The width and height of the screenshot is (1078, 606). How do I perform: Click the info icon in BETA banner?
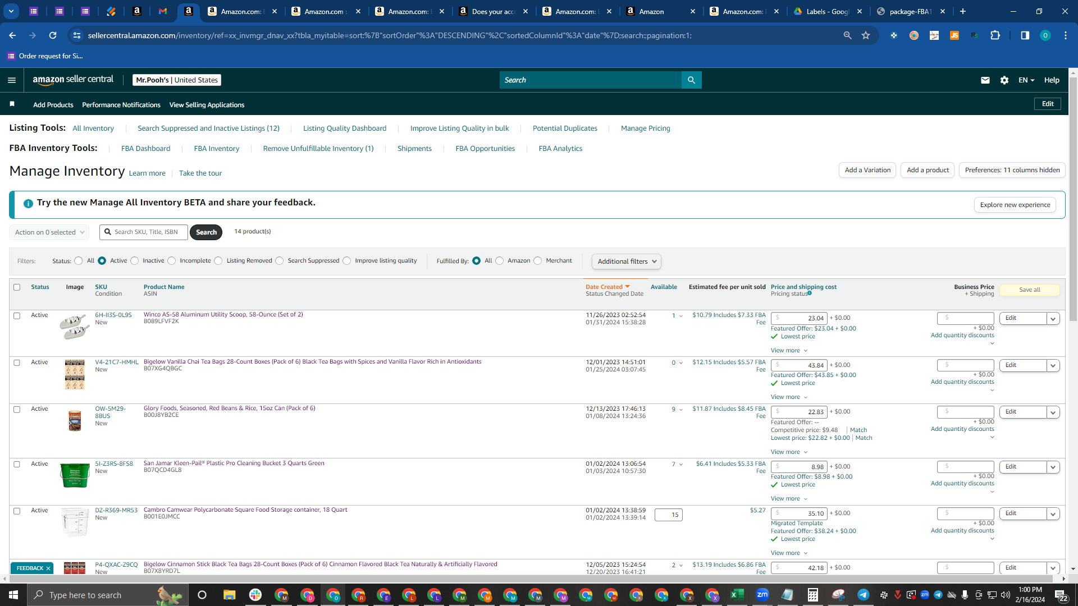(28, 203)
